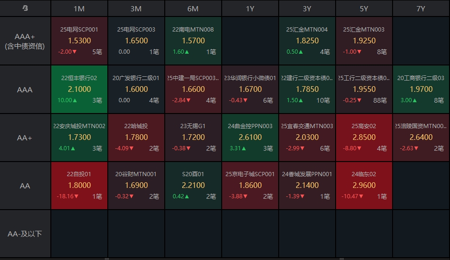The image size is (450, 260).
Task: Click the AA rating row header
Action: [25, 186]
